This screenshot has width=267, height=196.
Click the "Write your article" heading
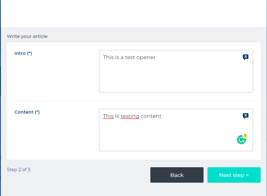click(27, 36)
